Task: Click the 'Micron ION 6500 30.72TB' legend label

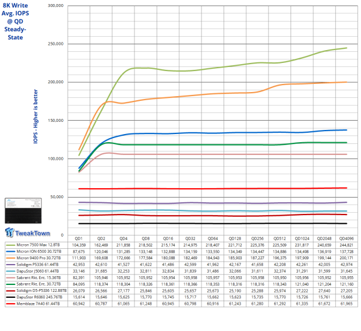Action: click(x=39, y=252)
